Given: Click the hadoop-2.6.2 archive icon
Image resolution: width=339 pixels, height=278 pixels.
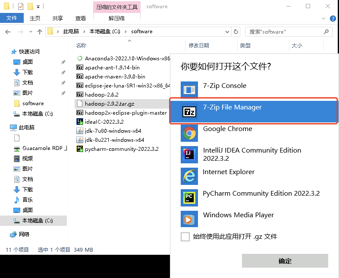Looking at the screenshot, I should [x=80, y=95].
